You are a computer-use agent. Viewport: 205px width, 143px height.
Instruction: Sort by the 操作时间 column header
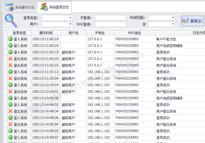pyautogui.click(x=46, y=33)
